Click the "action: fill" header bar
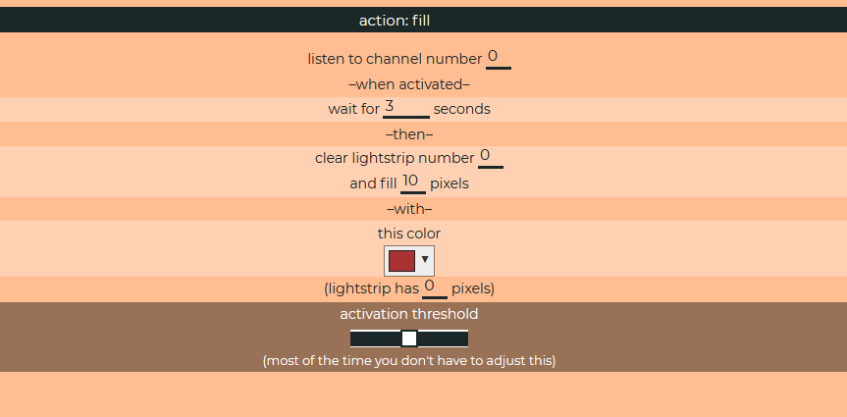 tap(423, 20)
